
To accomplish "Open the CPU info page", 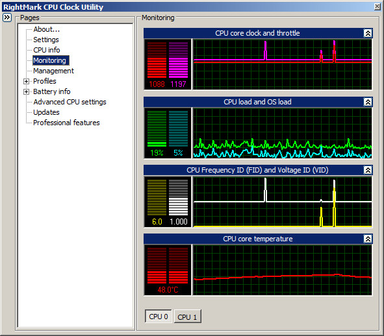I will tap(47, 50).
